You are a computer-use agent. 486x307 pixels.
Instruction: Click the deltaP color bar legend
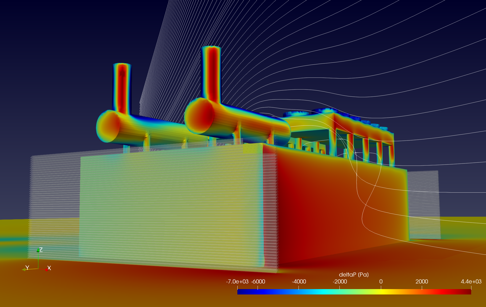coord(354,292)
